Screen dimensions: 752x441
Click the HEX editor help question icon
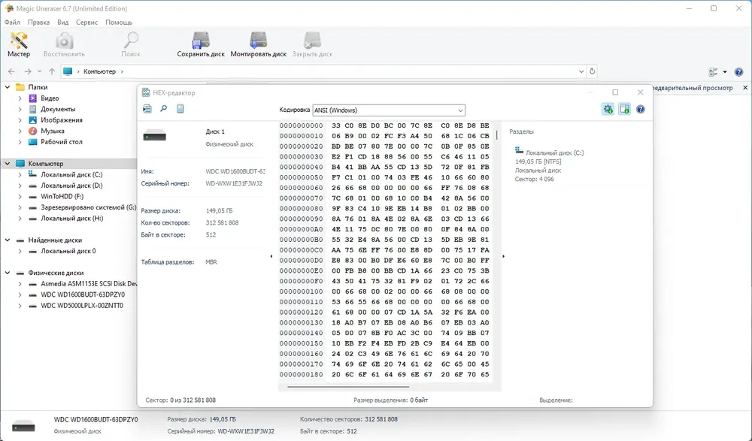(x=640, y=109)
